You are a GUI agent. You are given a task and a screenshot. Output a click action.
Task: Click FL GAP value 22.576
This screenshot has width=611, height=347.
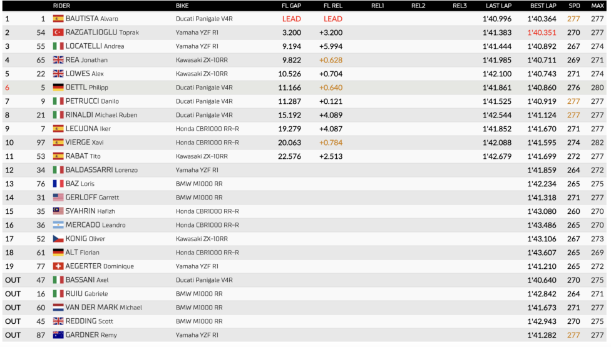coord(289,156)
